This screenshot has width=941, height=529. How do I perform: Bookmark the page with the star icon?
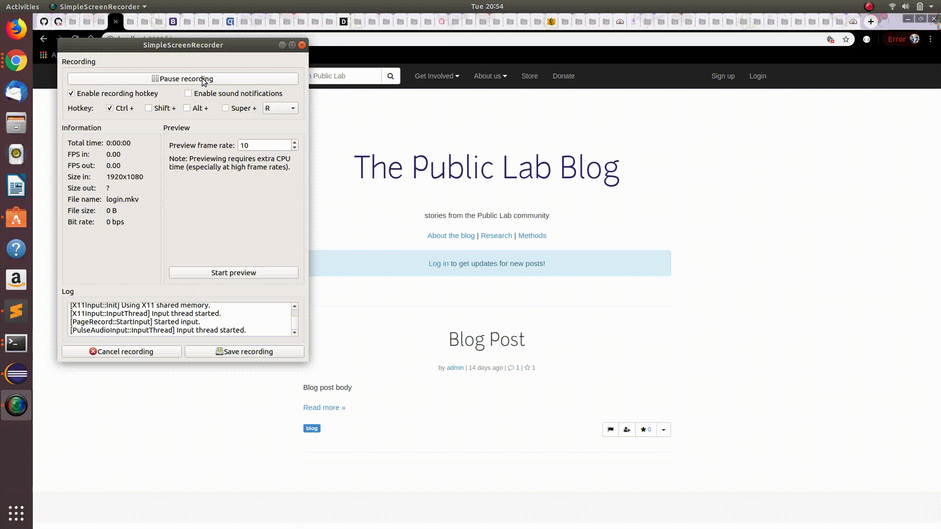pyautogui.click(x=846, y=39)
